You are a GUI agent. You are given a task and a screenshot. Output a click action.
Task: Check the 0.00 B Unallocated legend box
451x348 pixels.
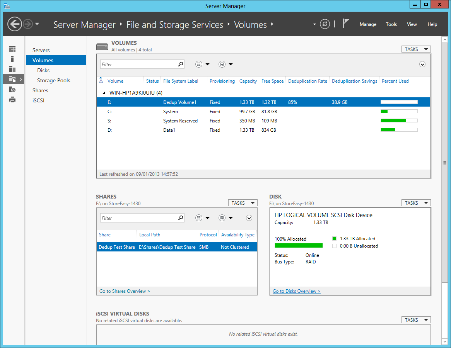(x=334, y=246)
